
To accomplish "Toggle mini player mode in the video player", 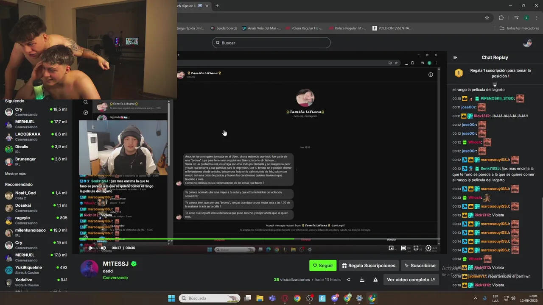I will tap(391, 248).
